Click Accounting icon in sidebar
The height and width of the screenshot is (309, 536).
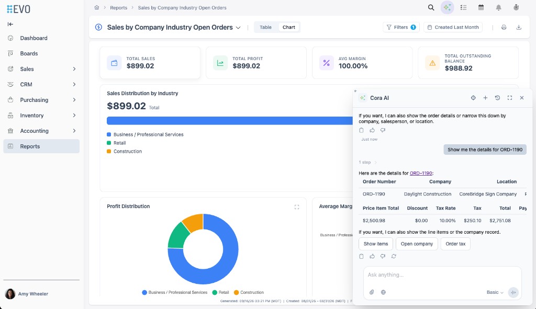tap(10, 131)
